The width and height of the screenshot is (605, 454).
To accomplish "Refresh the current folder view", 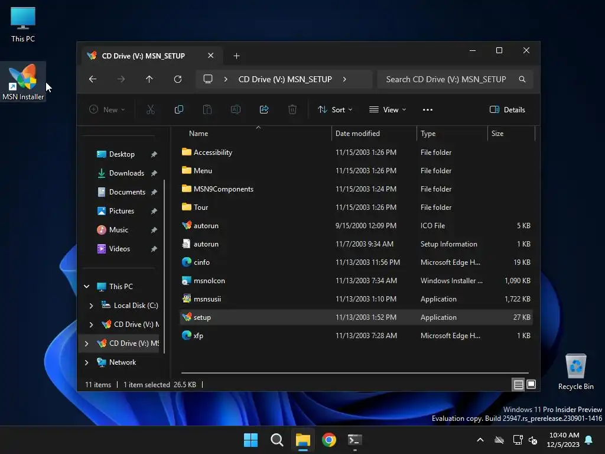I will pyautogui.click(x=177, y=79).
